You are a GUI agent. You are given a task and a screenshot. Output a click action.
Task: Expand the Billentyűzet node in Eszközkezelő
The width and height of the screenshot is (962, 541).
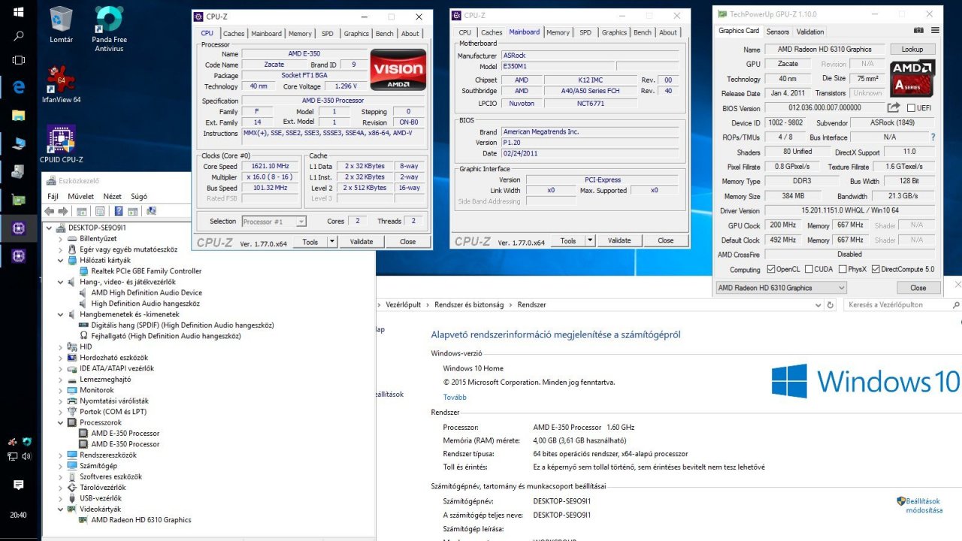(61, 239)
